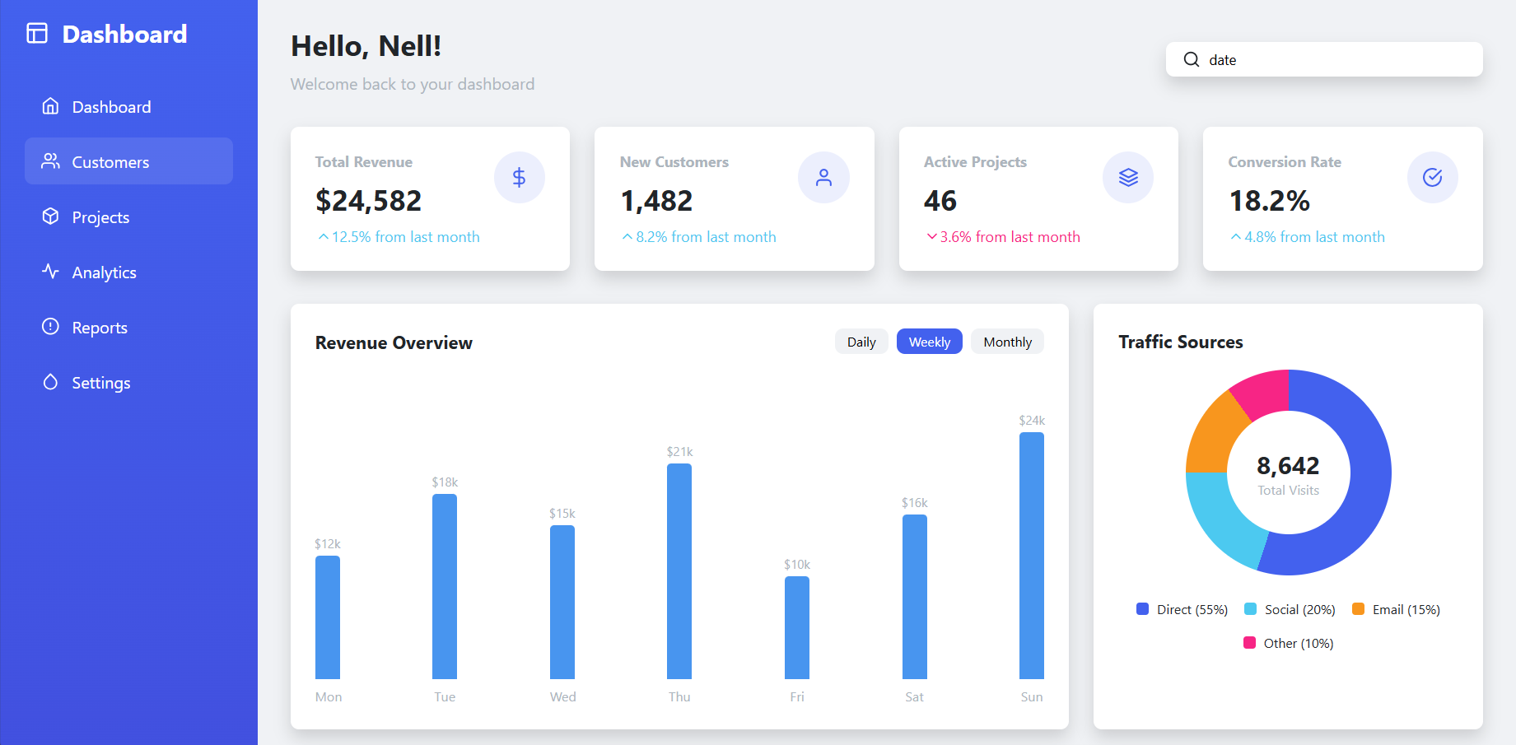Click the Direct (55%) blue legend swatch
Image resolution: width=1516 pixels, height=745 pixels.
coord(1142,609)
